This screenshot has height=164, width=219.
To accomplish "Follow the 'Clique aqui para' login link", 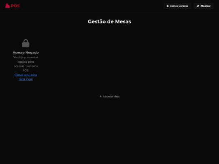I will 26,75.
